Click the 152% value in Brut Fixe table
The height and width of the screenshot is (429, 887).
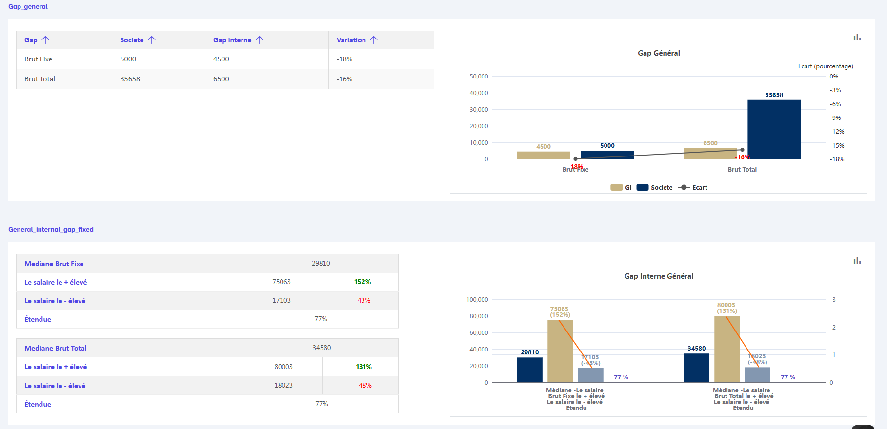tap(363, 282)
